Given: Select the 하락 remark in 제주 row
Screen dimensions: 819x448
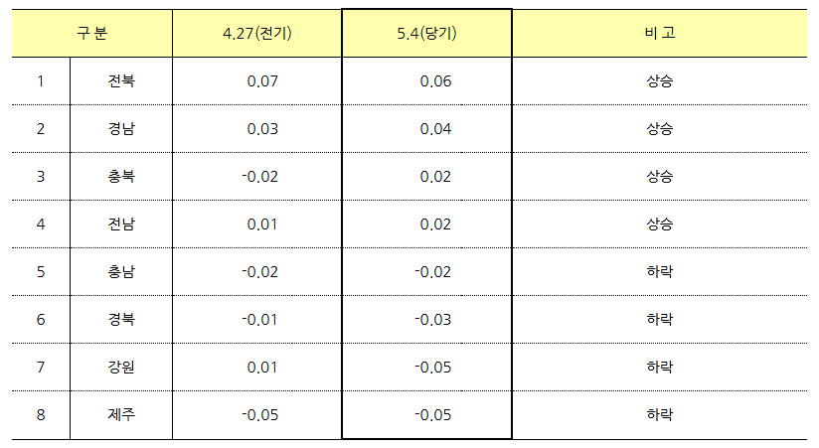Looking at the screenshot, I should tap(660, 414).
